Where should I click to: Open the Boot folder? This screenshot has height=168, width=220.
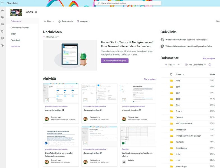pos(178,93)
